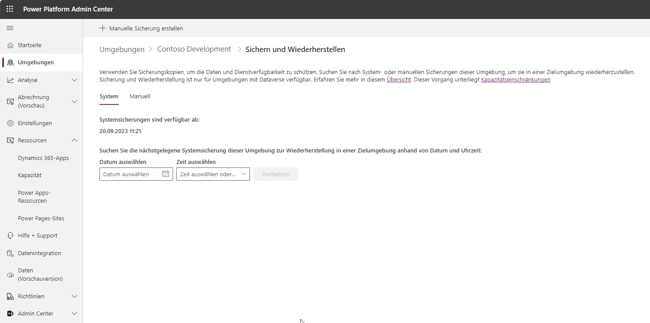
Task: Click the Analyse chart icon
Action: (x=11, y=80)
